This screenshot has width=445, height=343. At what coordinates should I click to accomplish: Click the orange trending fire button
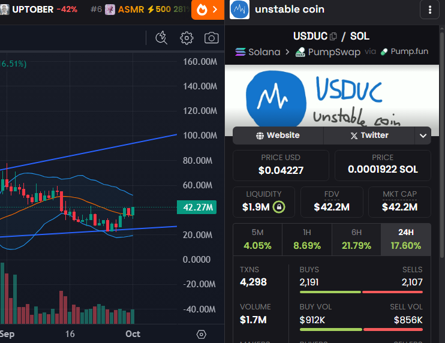click(207, 10)
